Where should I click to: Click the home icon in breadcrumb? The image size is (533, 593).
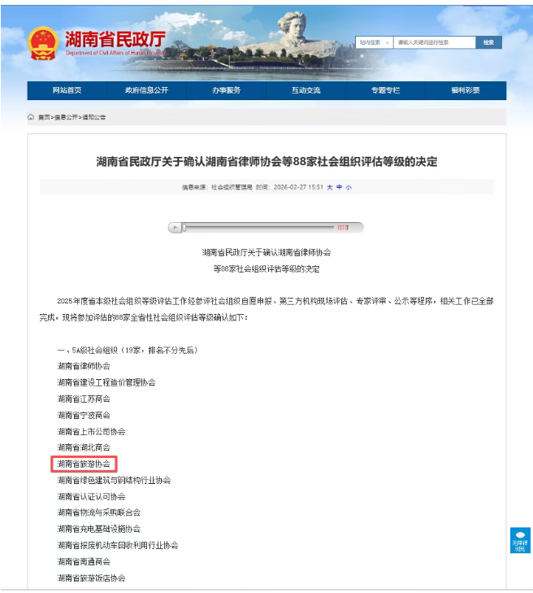point(31,117)
